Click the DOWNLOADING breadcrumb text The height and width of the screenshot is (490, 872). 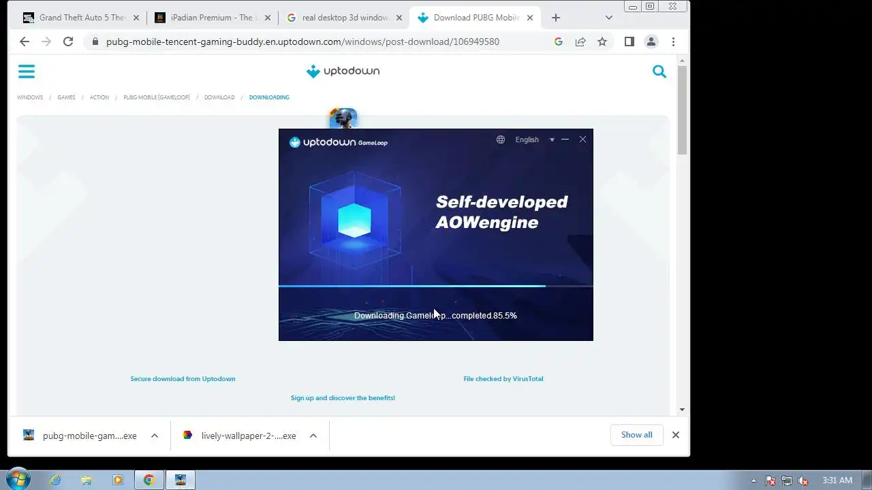coord(269,97)
